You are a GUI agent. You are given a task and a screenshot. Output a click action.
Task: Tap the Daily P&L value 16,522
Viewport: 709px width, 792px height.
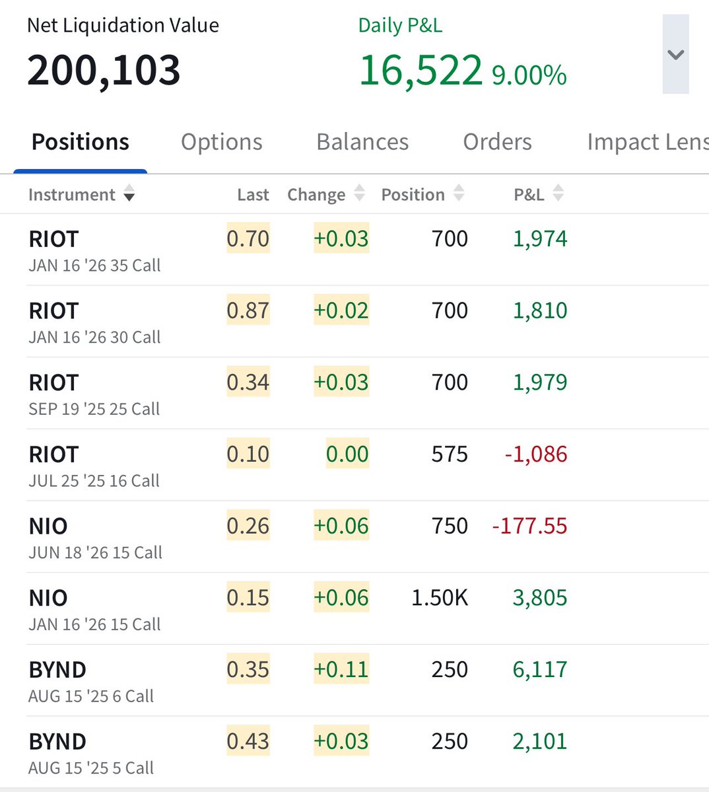click(421, 70)
